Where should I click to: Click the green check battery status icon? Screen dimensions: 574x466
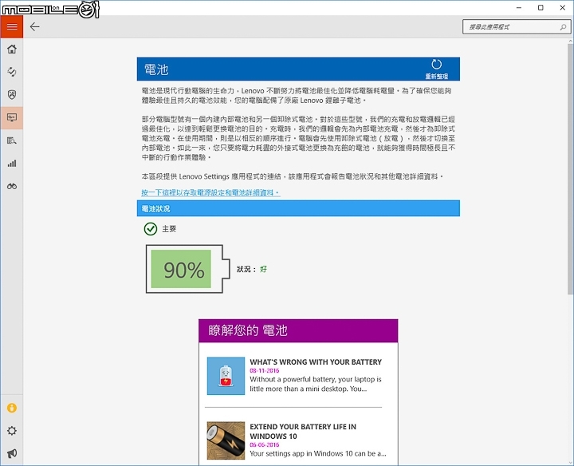pos(151,229)
